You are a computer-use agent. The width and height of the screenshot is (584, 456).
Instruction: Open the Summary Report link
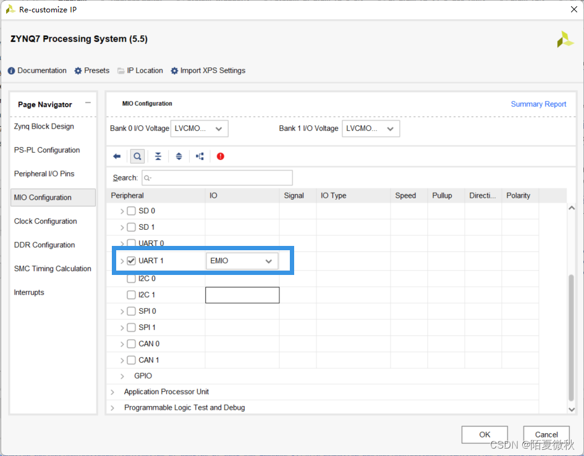538,104
